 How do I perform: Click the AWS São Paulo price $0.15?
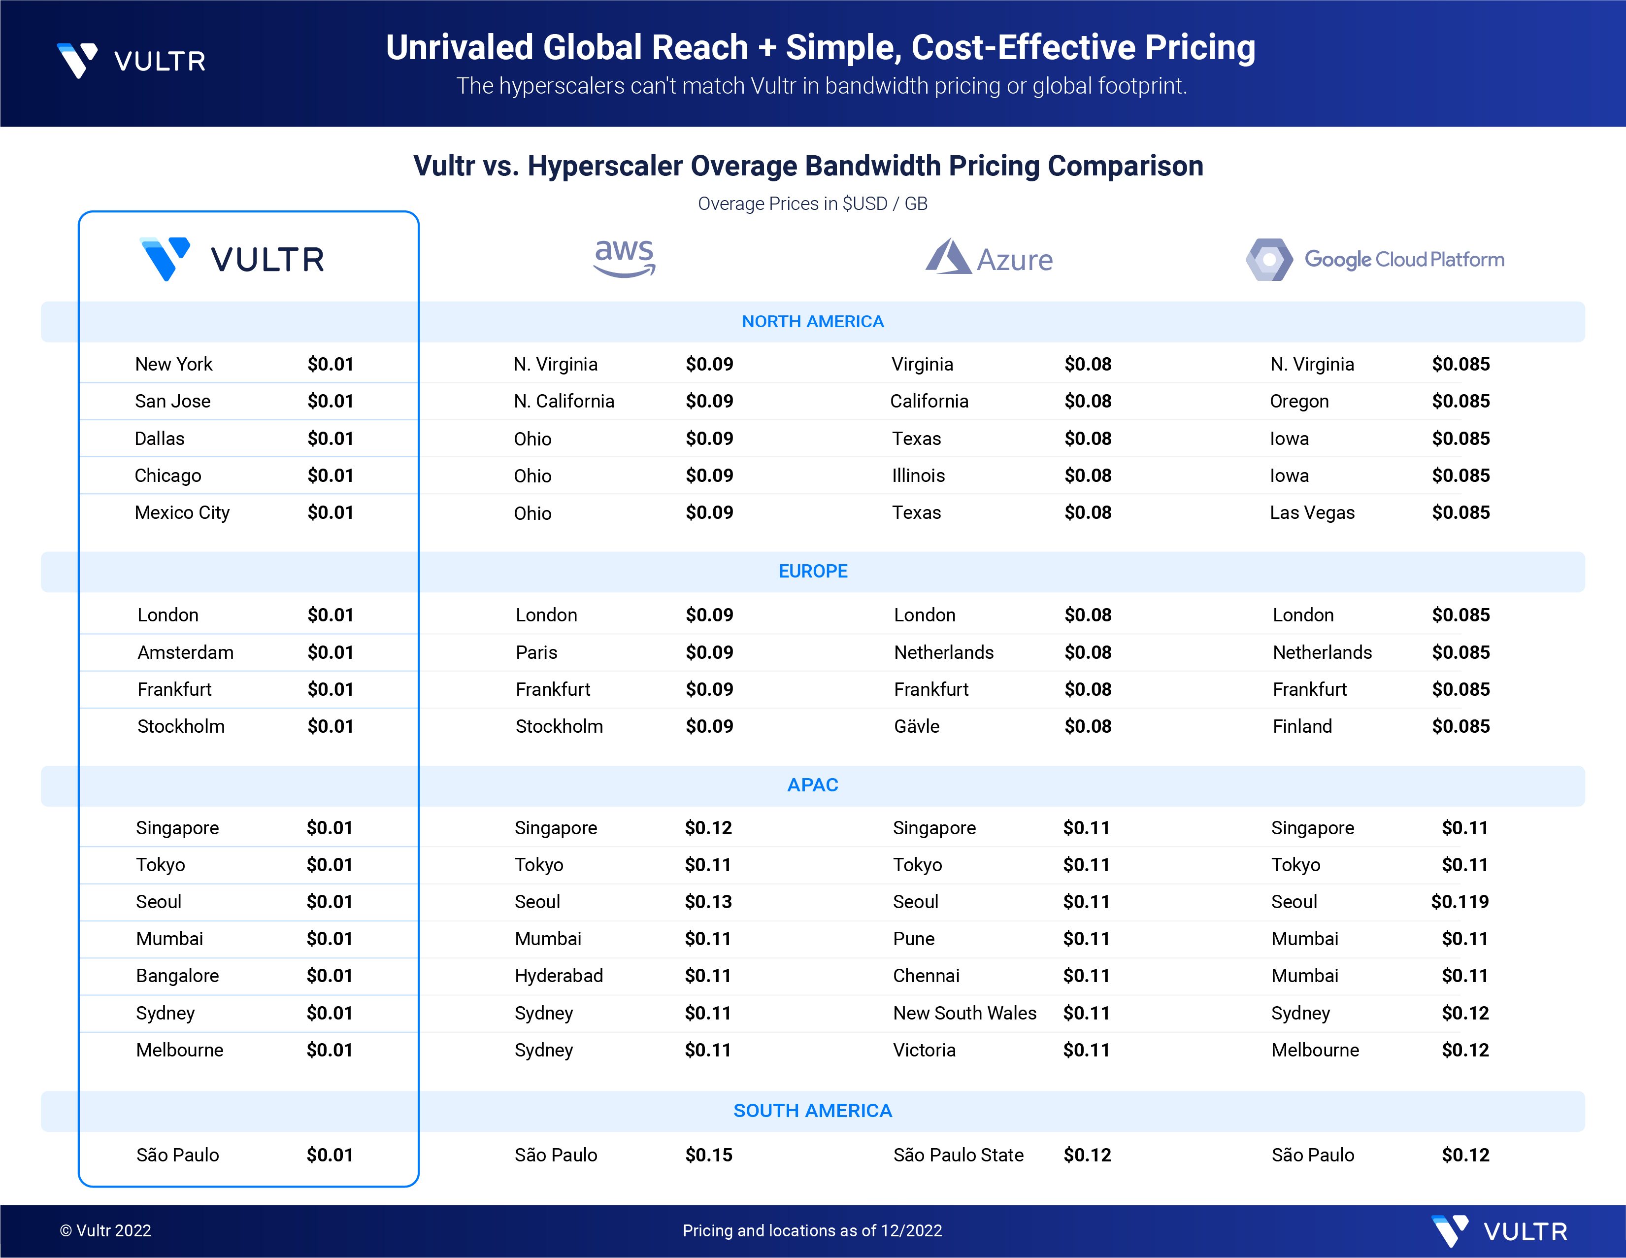pos(709,1155)
